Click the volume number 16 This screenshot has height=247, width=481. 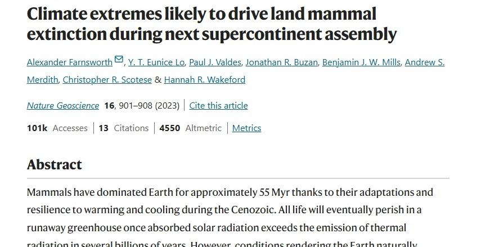click(109, 106)
